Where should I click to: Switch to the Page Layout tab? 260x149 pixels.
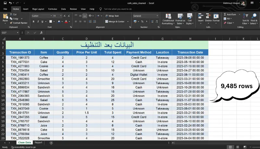[38, 9]
